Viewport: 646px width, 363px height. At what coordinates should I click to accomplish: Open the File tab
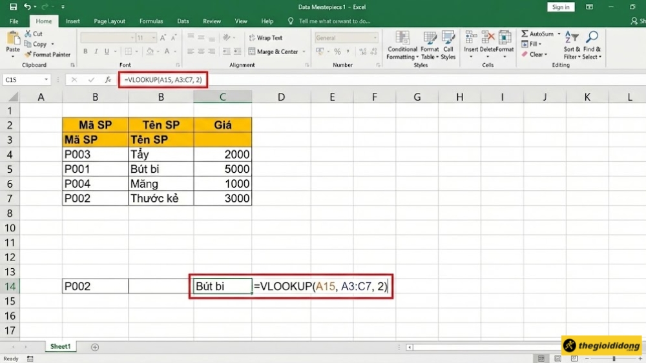point(14,21)
